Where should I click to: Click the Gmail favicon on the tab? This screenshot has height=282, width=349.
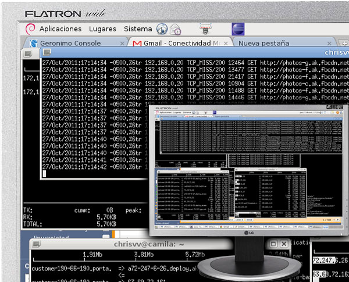[137, 43]
